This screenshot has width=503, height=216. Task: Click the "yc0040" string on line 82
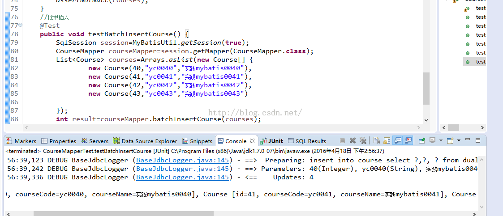161,68
